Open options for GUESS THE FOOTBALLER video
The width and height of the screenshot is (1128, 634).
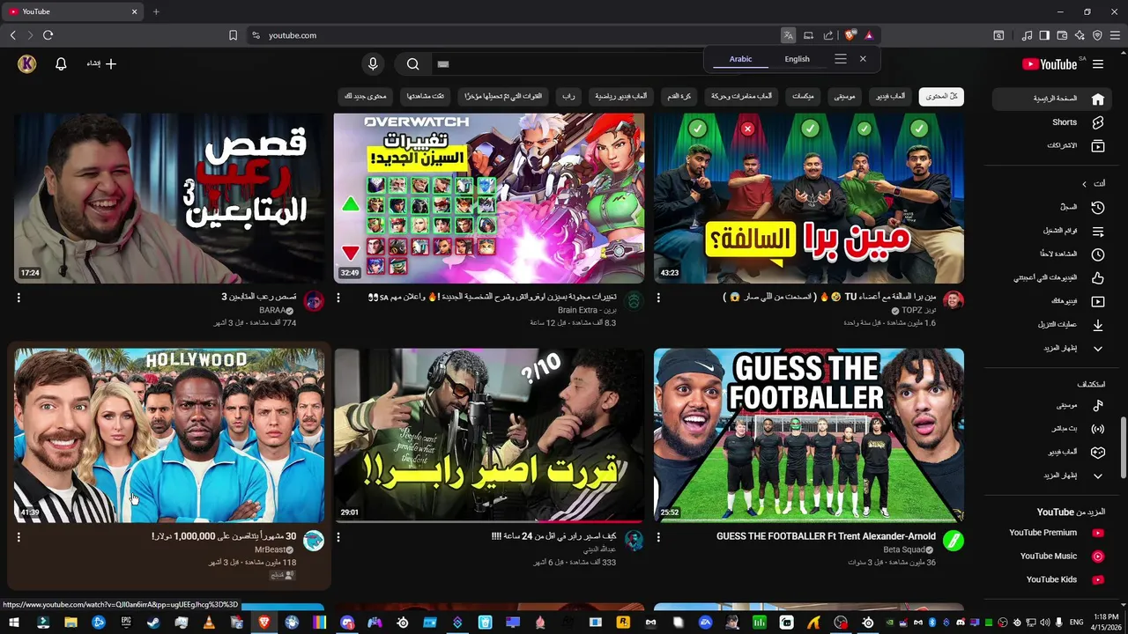point(658,536)
